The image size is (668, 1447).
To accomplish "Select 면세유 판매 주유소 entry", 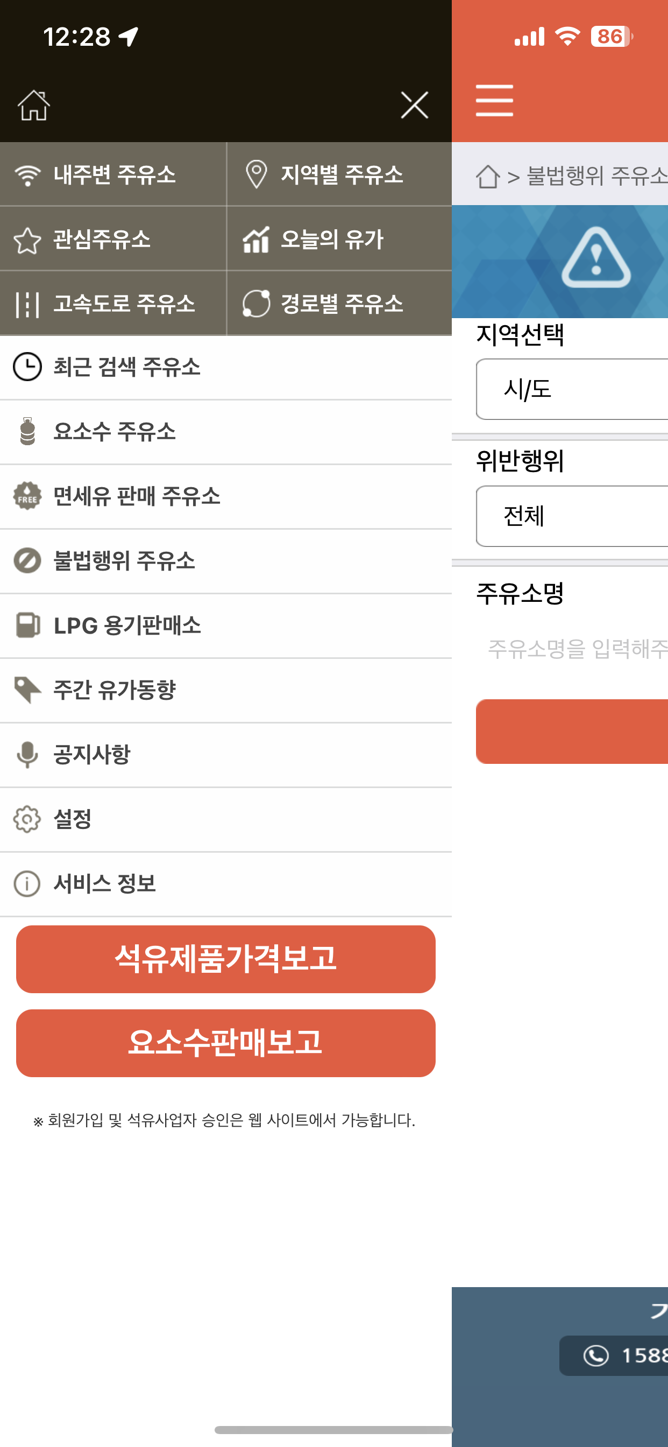I will coord(226,496).
